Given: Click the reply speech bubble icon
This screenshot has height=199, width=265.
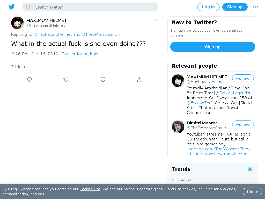Looking at the screenshot, I should pyautogui.click(x=30, y=80).
